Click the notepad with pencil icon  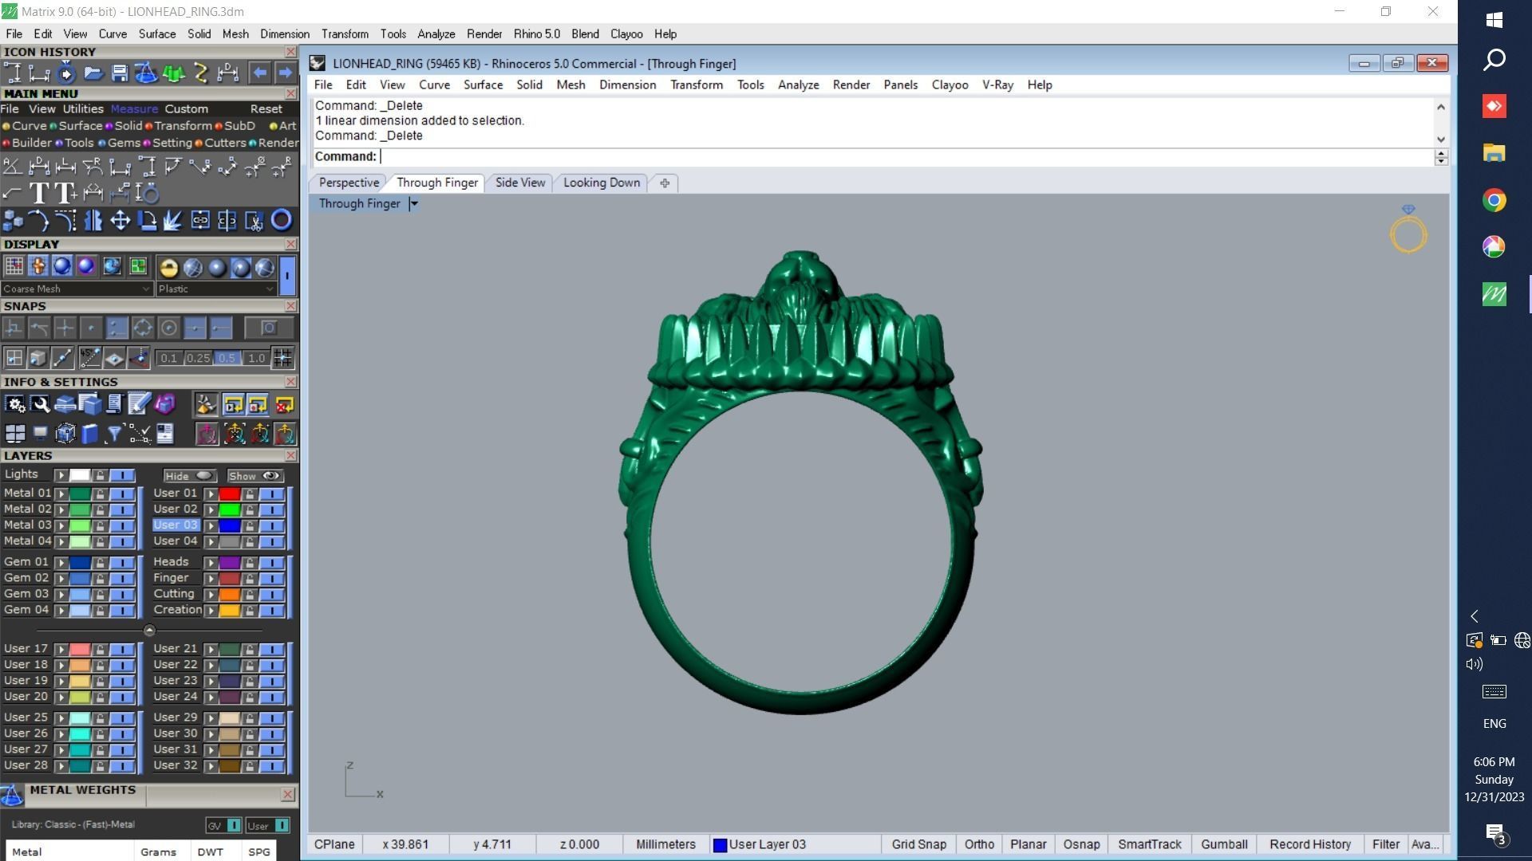[139, 405]
